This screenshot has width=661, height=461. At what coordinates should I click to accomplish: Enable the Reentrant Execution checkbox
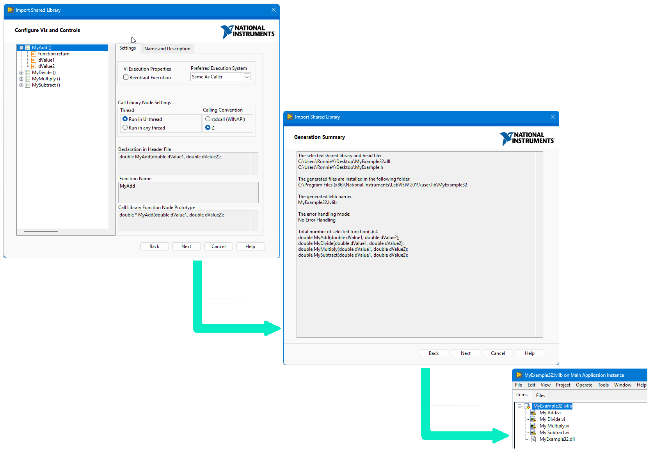pos(126,77)
